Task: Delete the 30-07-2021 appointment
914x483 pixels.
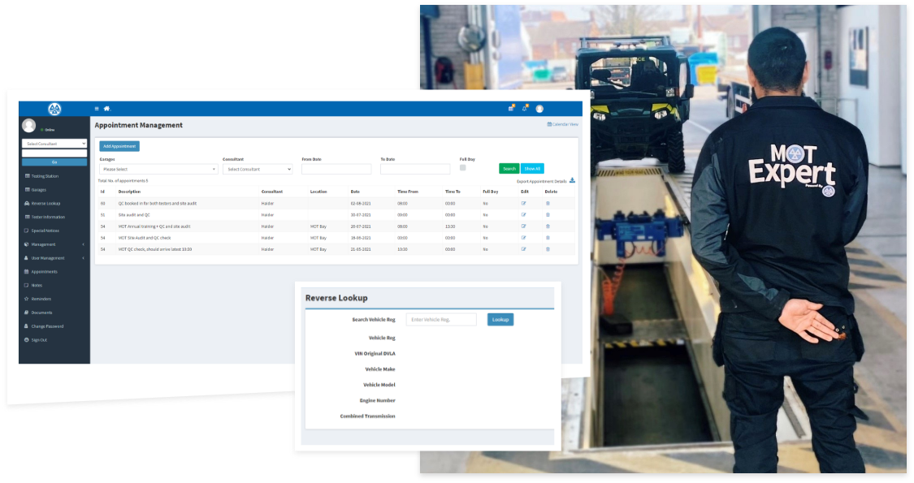Action: pyautogui.click(x=548, y=215)
